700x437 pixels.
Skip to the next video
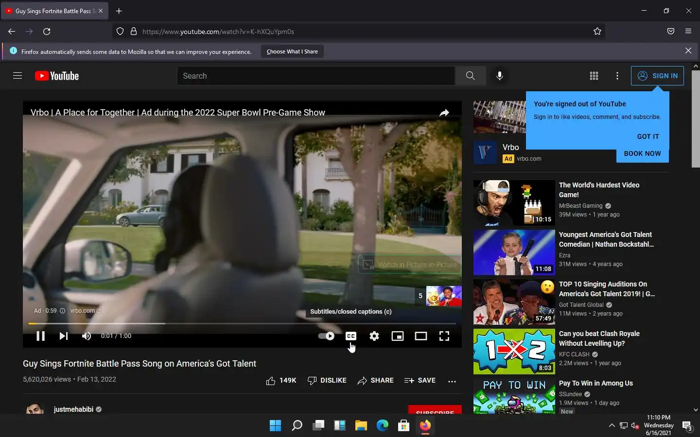pos(64,336)
